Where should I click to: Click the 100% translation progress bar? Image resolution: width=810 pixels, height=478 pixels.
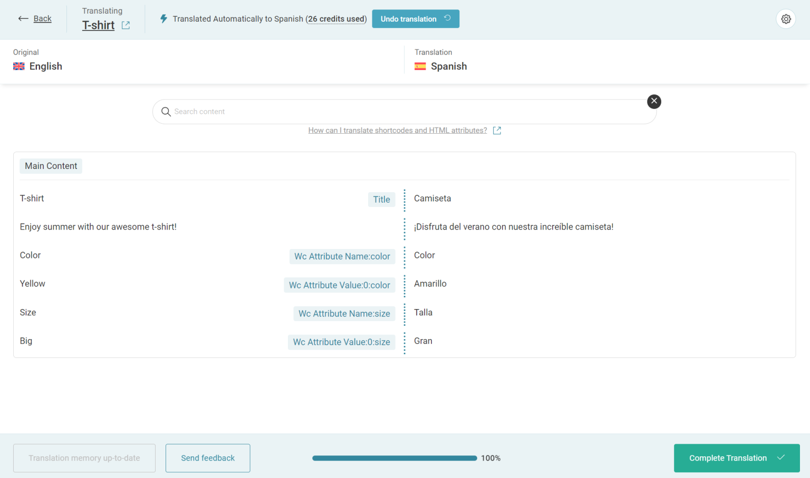pyautogui.click(x=394, y=458)
